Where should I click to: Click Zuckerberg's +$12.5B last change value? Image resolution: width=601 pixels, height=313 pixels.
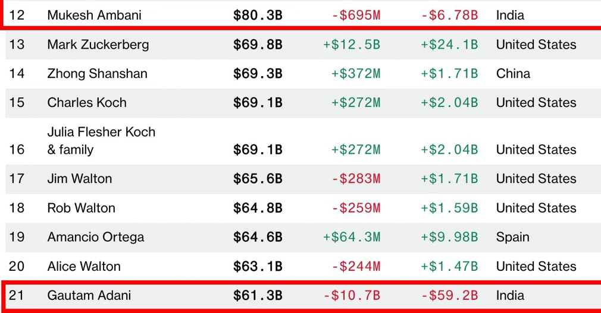(x=352, y=45)
